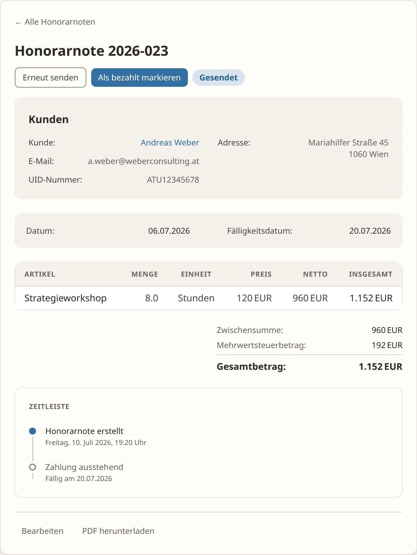Select the Strategieworkshop item cell
417x555 pixels.
(65, 298)
